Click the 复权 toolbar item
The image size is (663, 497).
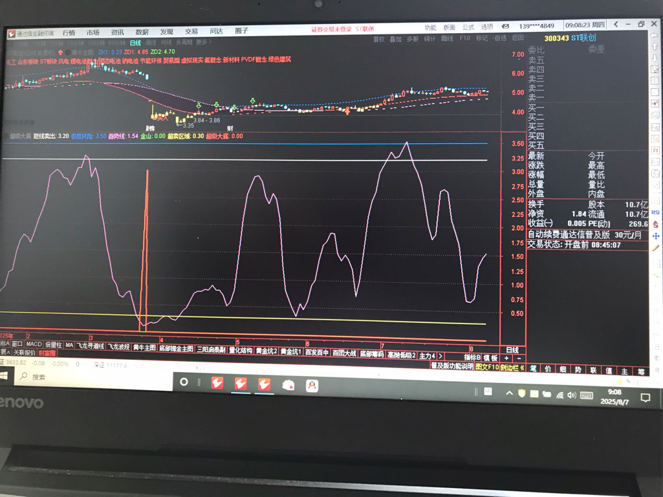[379, 39]
